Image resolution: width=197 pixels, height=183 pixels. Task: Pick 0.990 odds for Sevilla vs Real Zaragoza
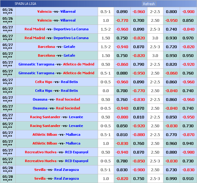[x=171, y=178]
